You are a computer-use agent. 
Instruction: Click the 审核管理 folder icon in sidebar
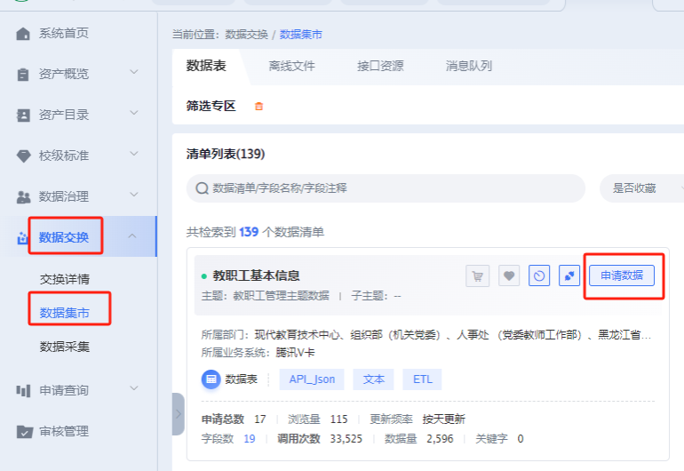pos(24,432)
